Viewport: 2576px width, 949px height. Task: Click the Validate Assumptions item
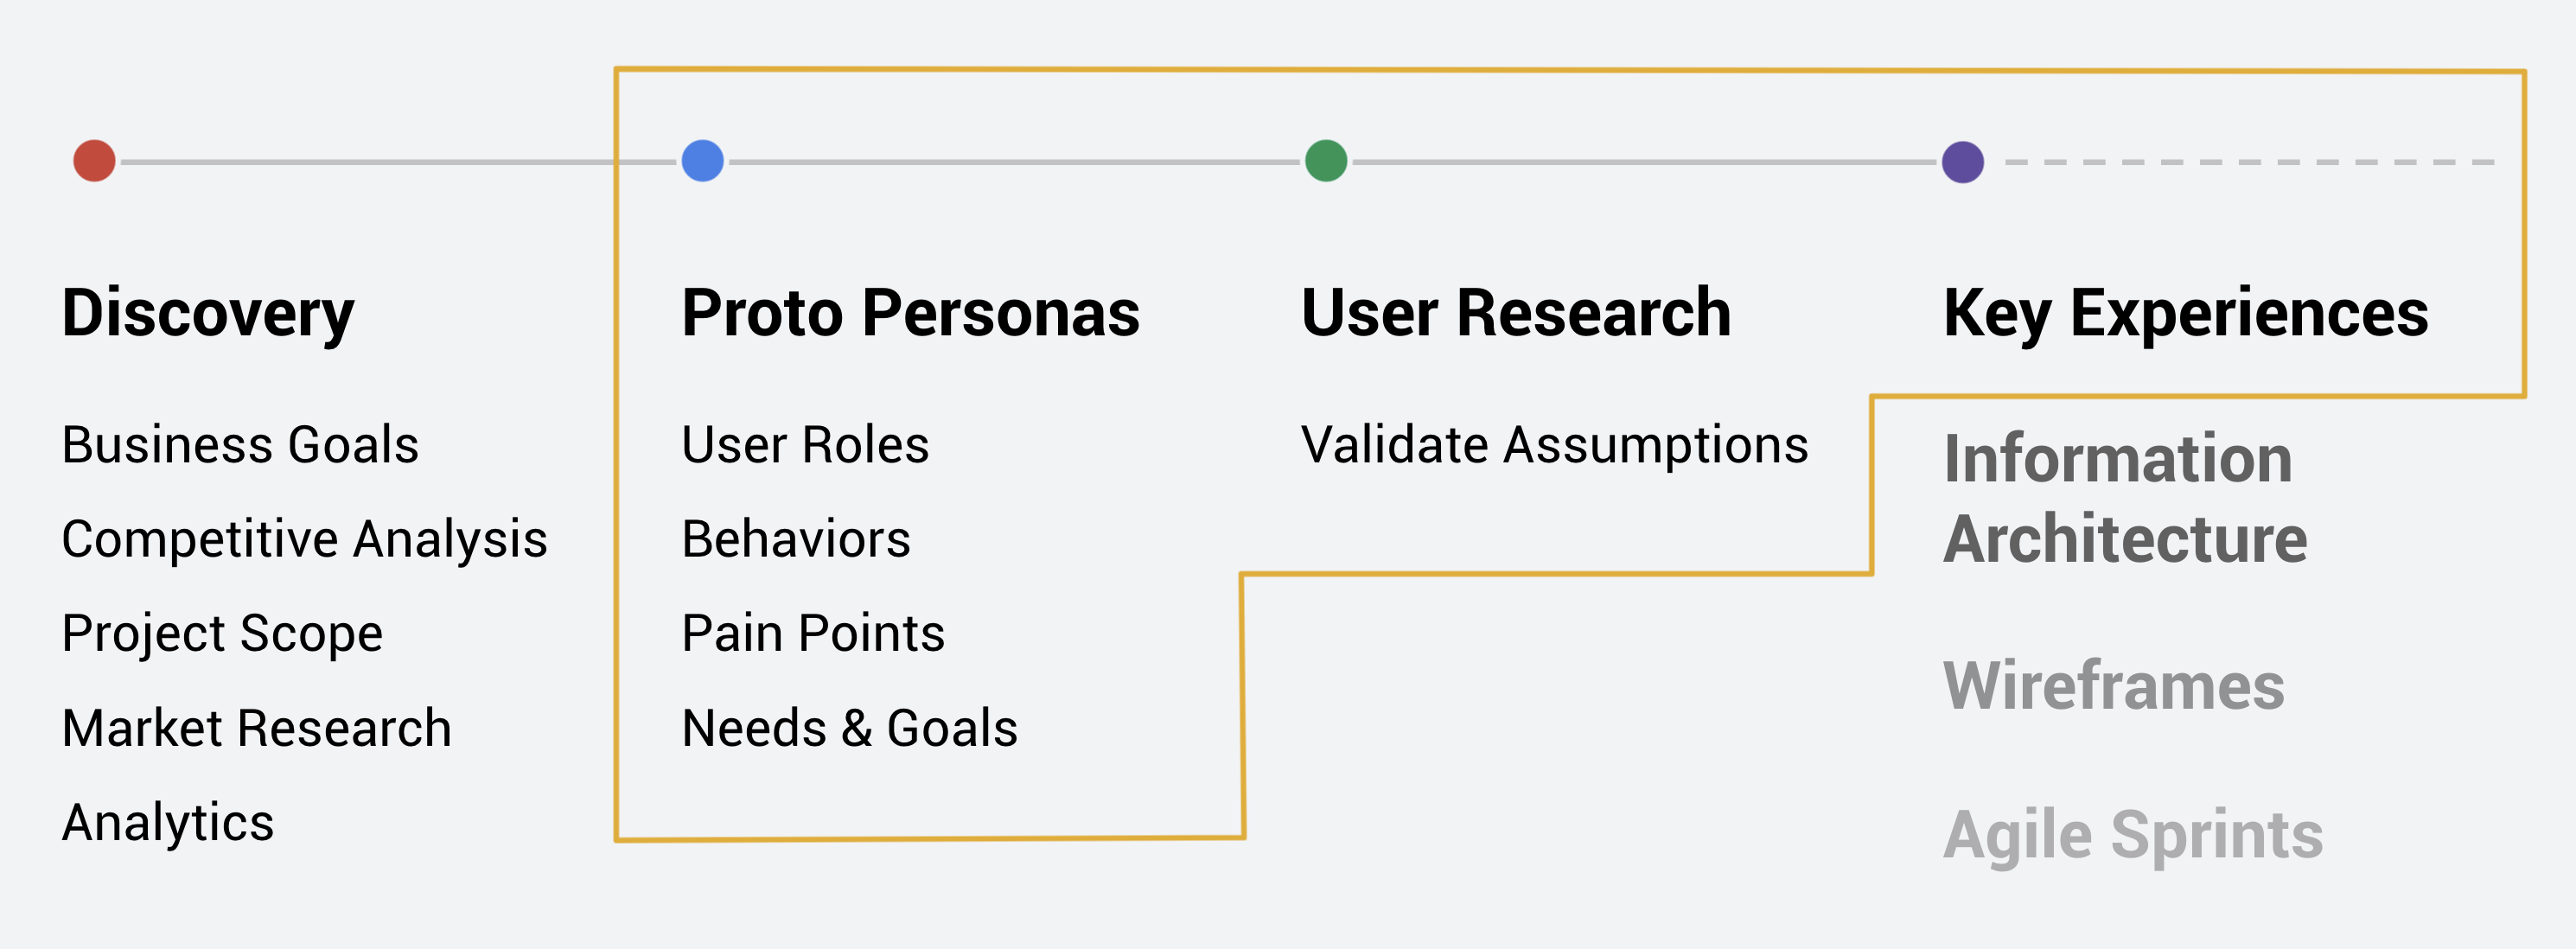coord(1554,445)
